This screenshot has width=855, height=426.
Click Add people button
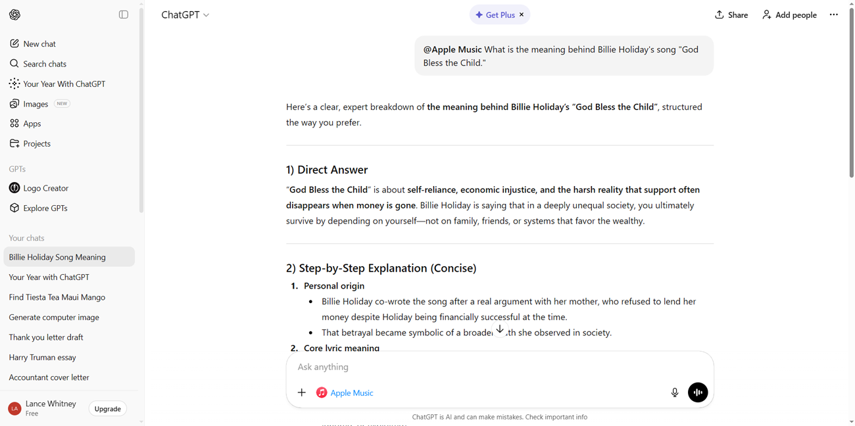tap(789, 14)
